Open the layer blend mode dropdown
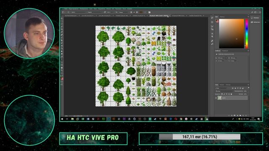Image resolution: width=269 pixels, height=151 pixels. pos(224,91)
